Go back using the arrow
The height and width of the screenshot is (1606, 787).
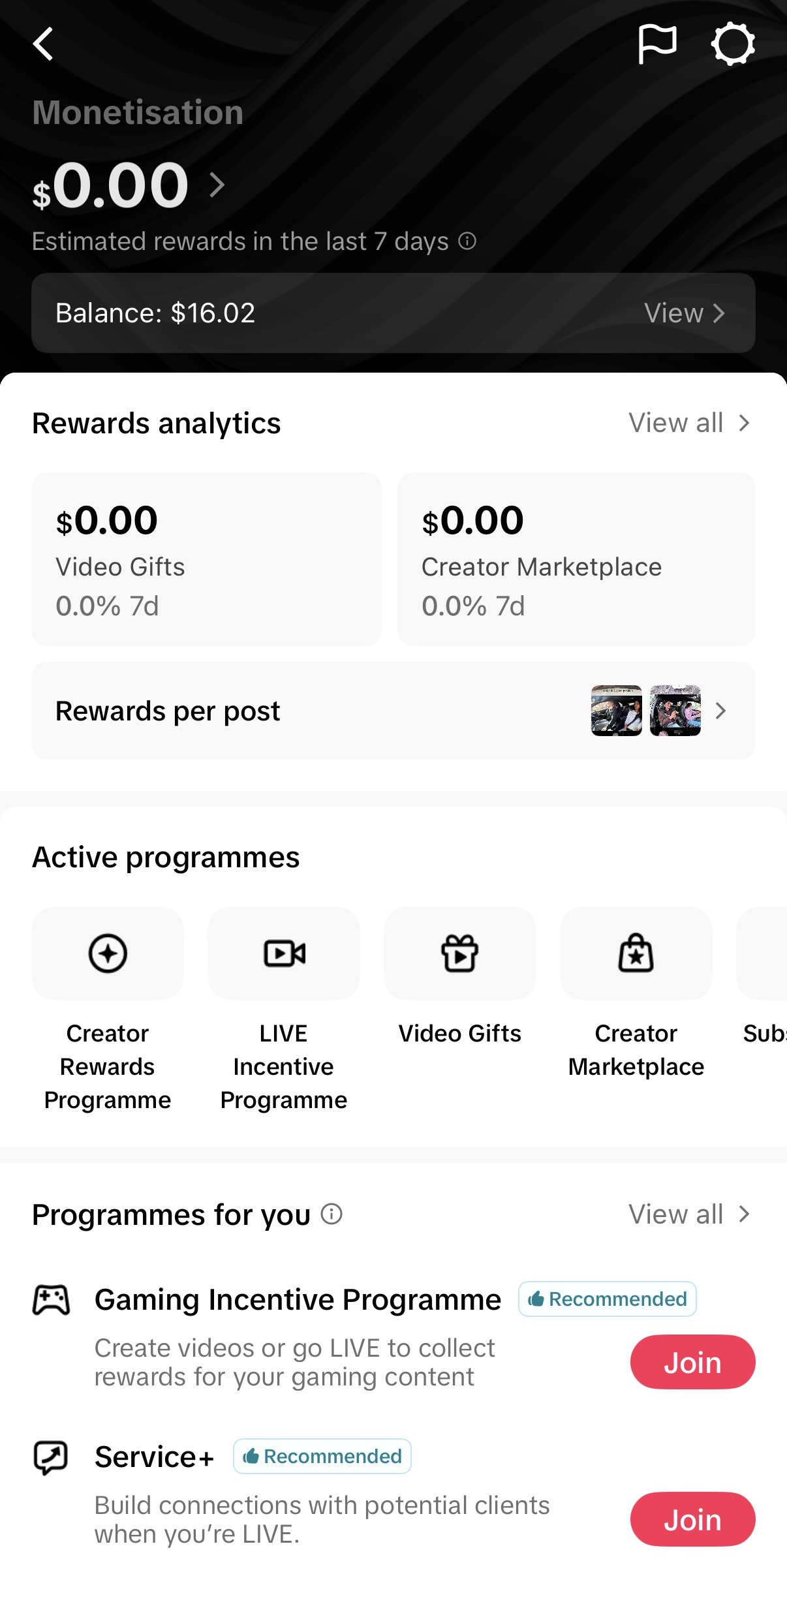tap(43, 44)
